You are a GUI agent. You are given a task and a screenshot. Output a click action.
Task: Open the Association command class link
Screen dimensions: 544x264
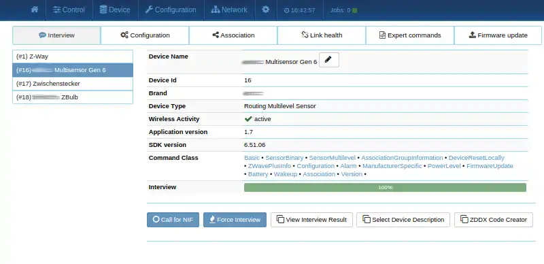click(319, 174)
